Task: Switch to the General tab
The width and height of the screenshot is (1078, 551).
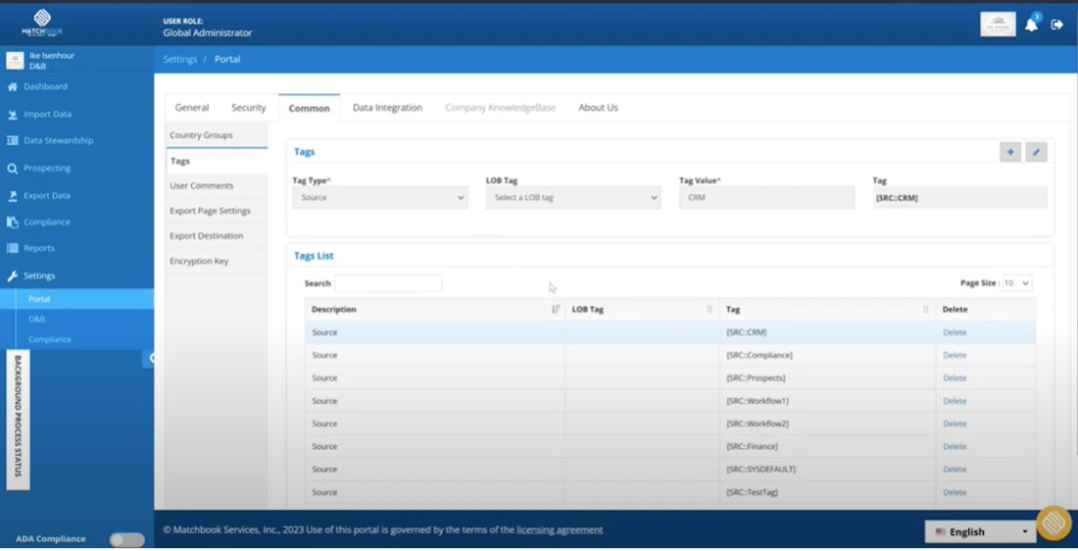Action: click(x=192, y=107)
